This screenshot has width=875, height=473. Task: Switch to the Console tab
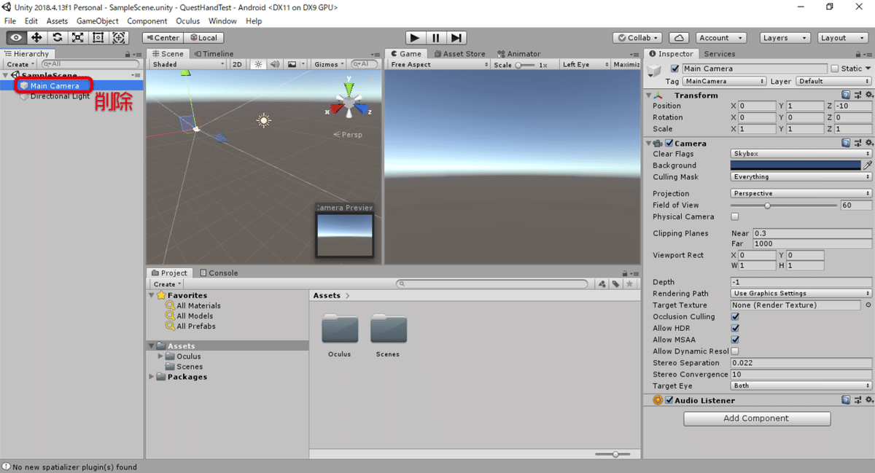tap(219, 273)
